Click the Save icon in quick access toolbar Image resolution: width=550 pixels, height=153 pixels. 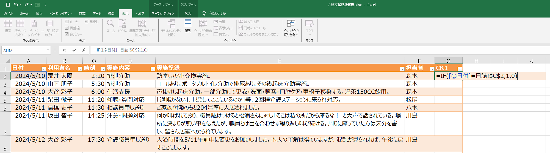click(8, 4)
